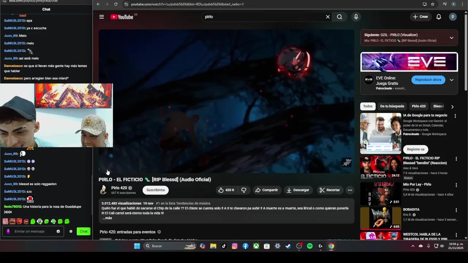468x263 pixels.
Task: Click the browser address bar URL
Action: coord(187,4)
